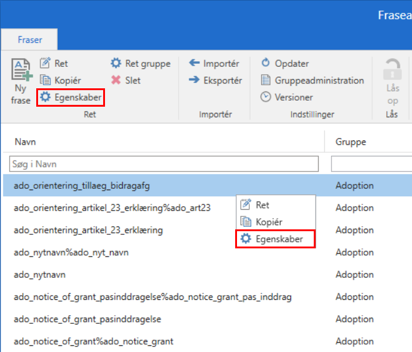Select row ado_notice_of_grant%ado_notice_grant
The image size is (412, 352).
(208, 341)
